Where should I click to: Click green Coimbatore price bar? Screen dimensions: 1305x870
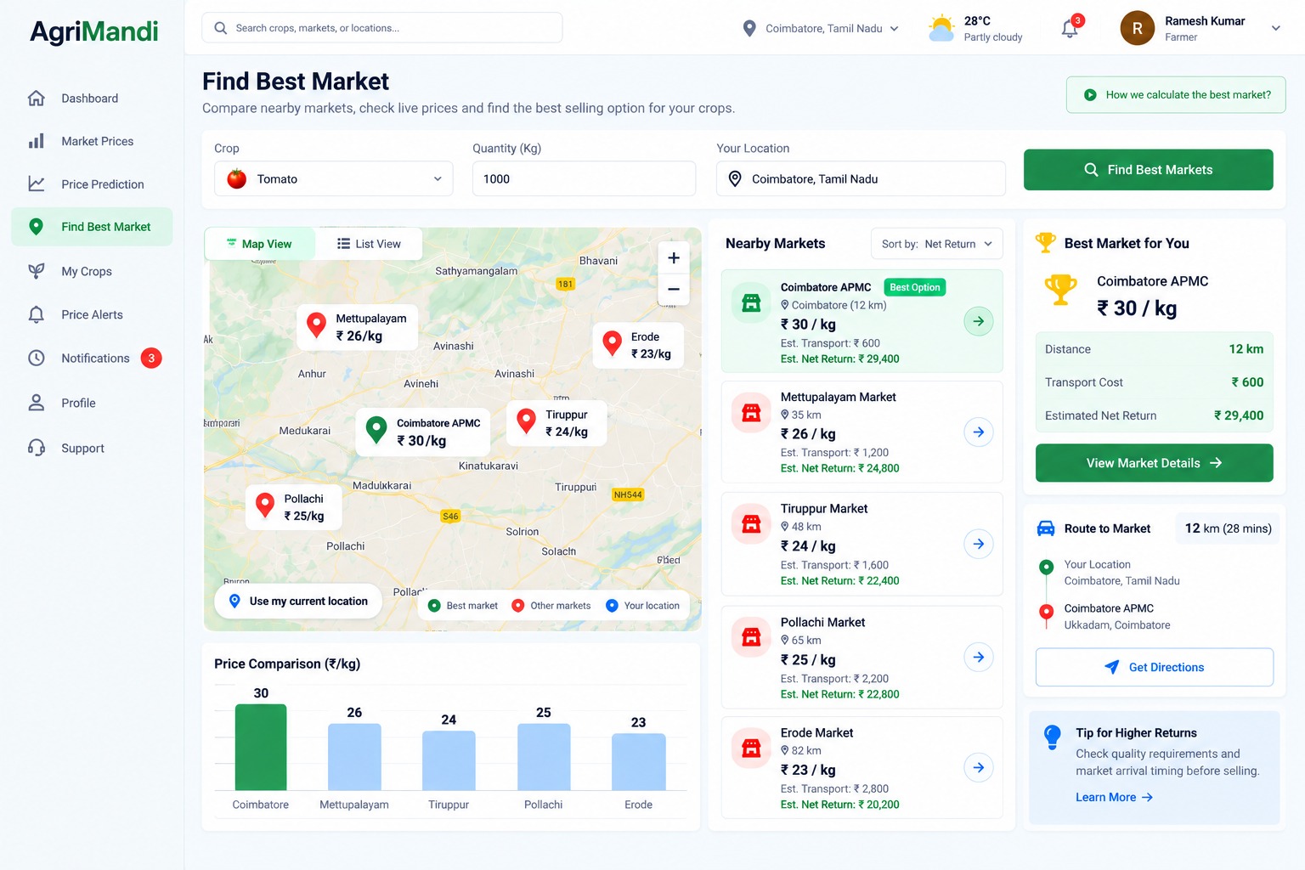point(261,747)
